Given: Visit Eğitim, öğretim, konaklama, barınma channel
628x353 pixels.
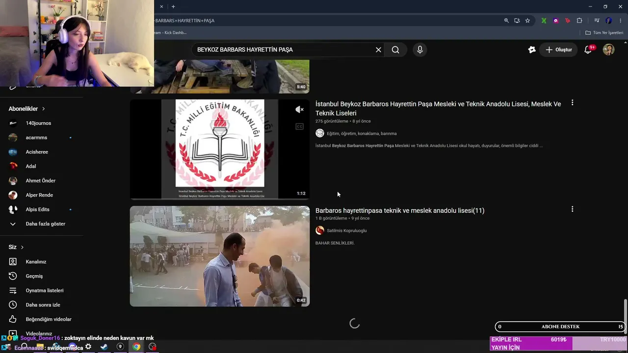Looking at the screenshot, I should 362,133.
